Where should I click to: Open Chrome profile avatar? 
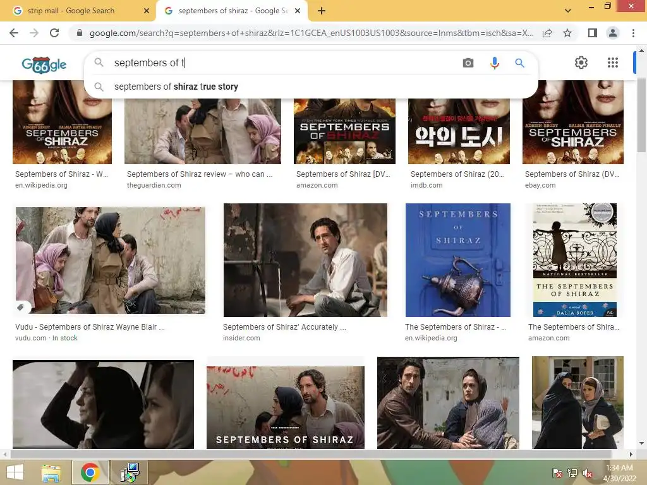[613, 33]
